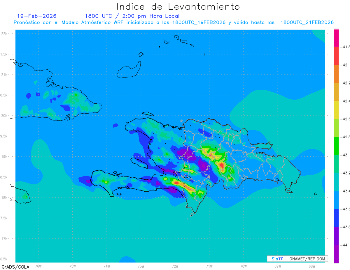Click the "68W" longitude label

click(312, 266)
